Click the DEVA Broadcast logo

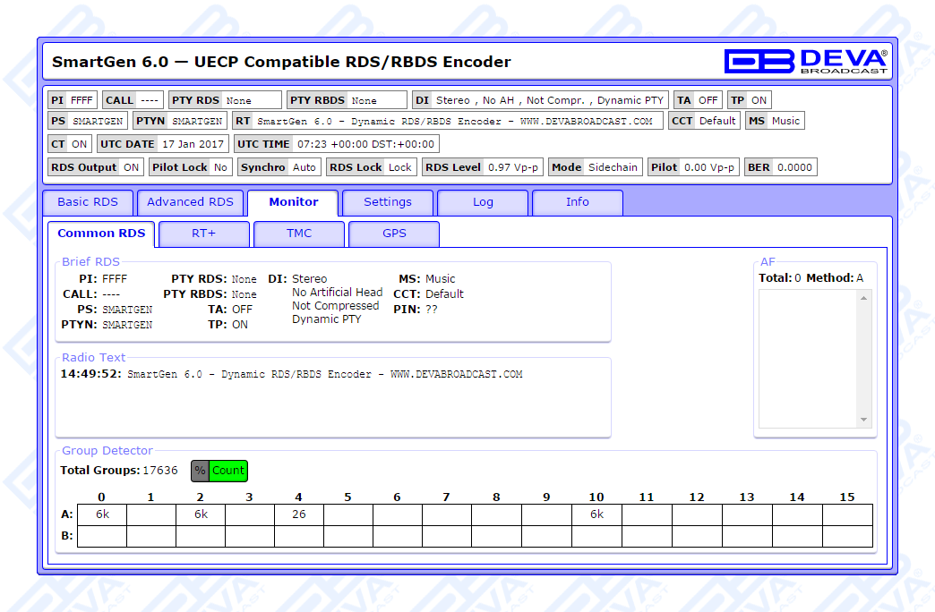(x=805, y=61)
